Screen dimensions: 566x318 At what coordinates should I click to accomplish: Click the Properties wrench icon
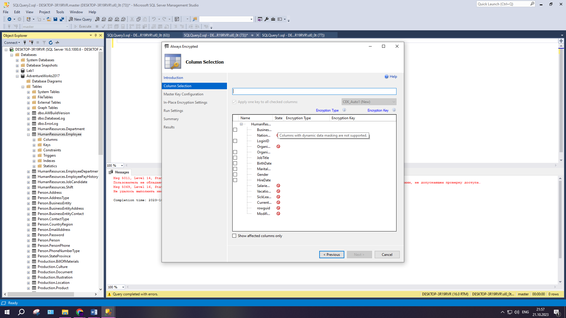click(266, 19)
